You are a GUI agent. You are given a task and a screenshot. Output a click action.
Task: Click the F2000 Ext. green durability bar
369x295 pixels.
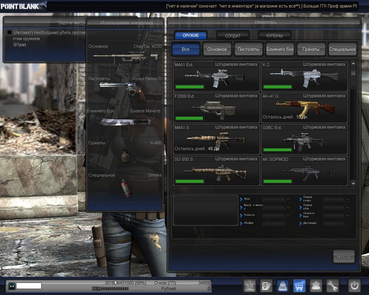point(189,118)
